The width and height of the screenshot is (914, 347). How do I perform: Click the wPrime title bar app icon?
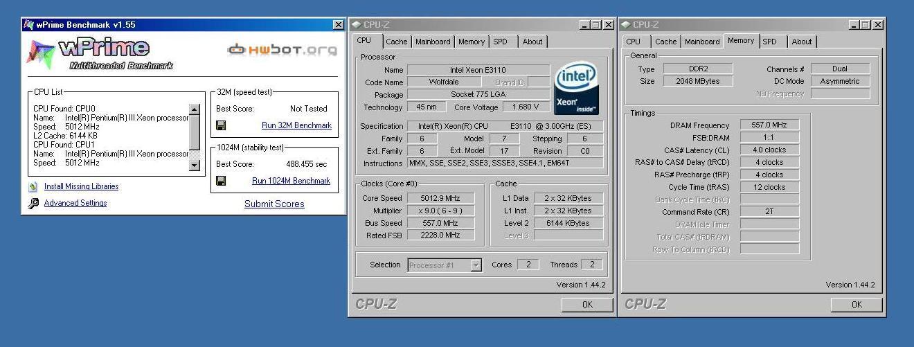[x=28, y=25]
